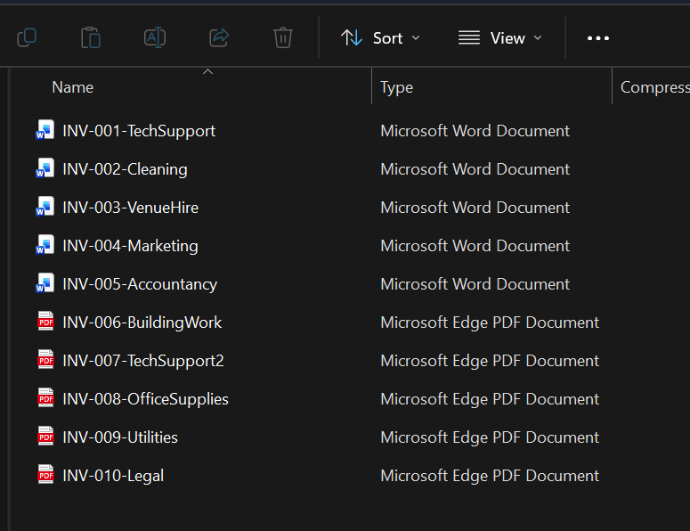690x531 pixels.
Task: Click the Share toolbar icon
Action: 219,37
